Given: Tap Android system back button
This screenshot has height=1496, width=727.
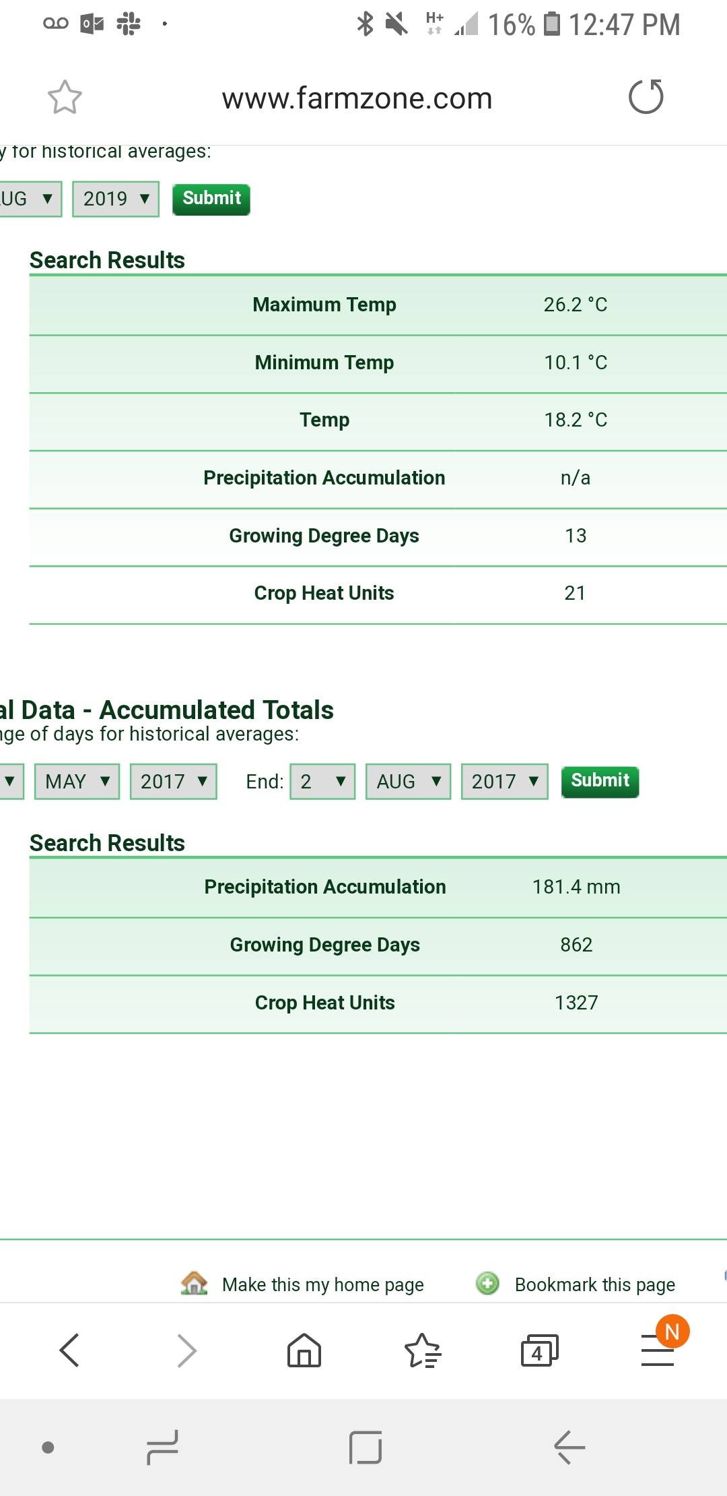Looking at the screenshot, I should pos(569,1447).
